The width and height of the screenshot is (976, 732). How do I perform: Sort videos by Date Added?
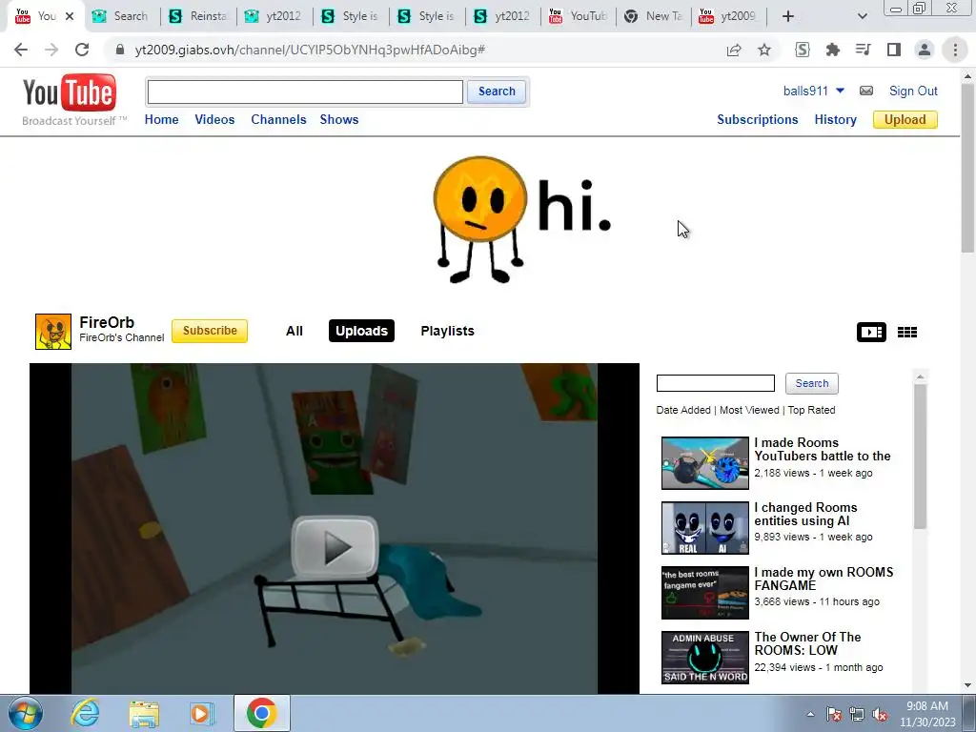[683, 410]
